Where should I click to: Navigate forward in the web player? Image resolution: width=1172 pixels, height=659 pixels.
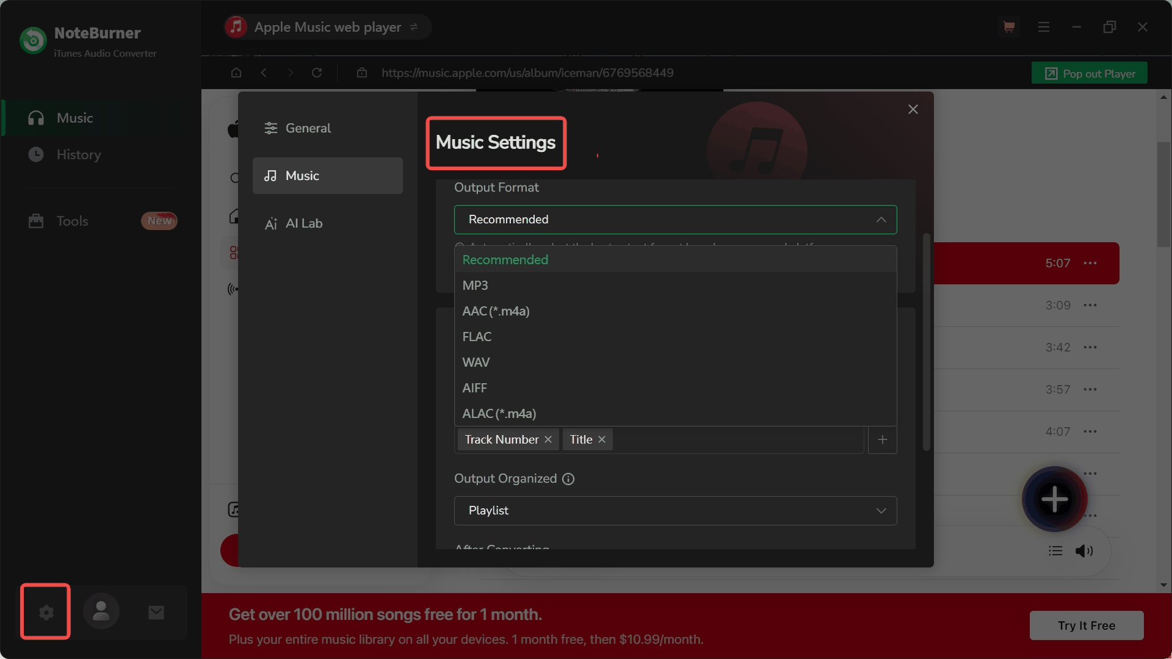click(x=291, y=73)
